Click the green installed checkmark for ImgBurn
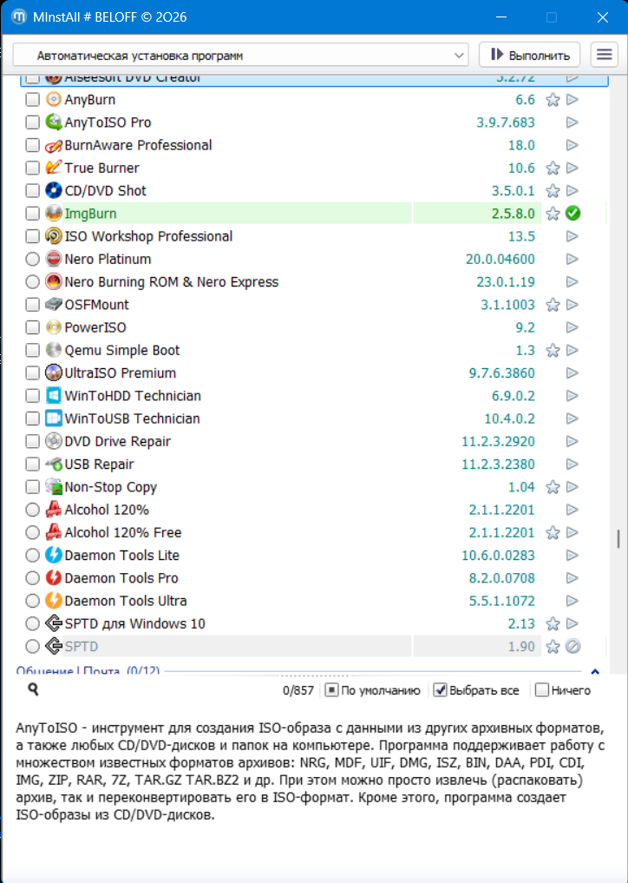 [x=572, y=214]
